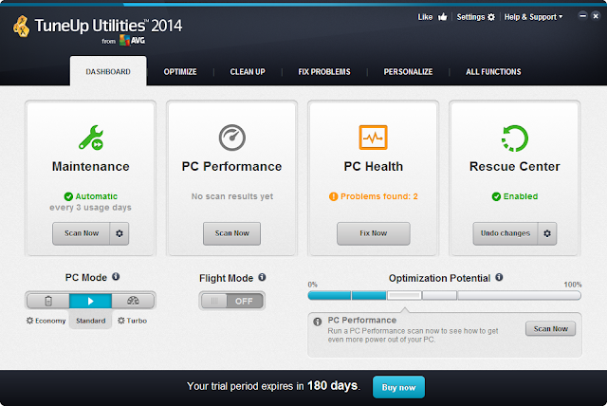Screen dimensions: 607x406
Task: Click the Maintenance wrench icon
Action: (90, 138)
